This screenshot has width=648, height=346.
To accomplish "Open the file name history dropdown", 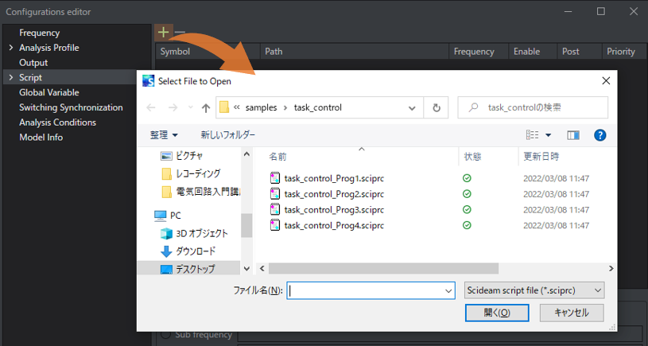I will point(448,291).
